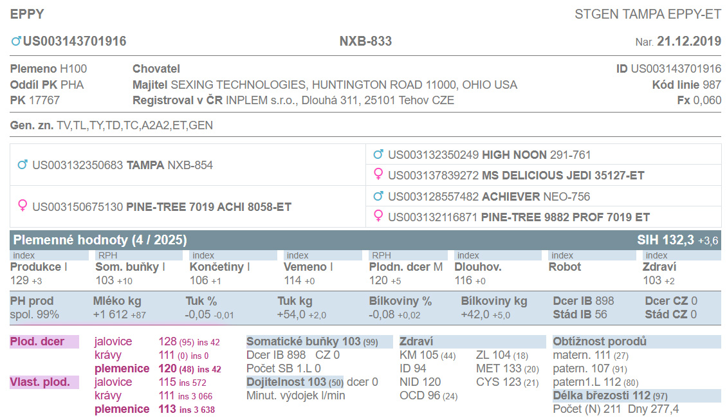Click the Majitel SEXING TECHNOLOGIES line
Screen dimensions: 727x418
[324, 85]
